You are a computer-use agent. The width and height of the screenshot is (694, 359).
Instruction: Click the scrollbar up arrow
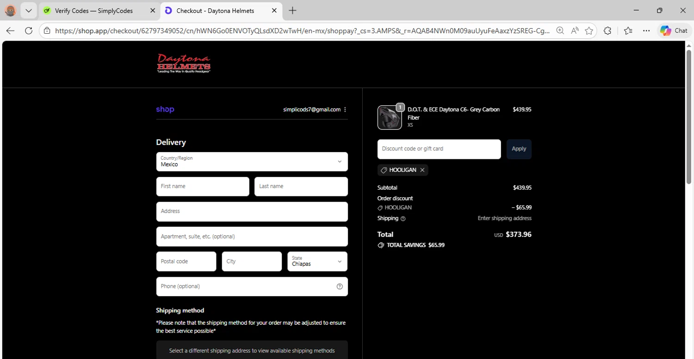click(689, 46)
